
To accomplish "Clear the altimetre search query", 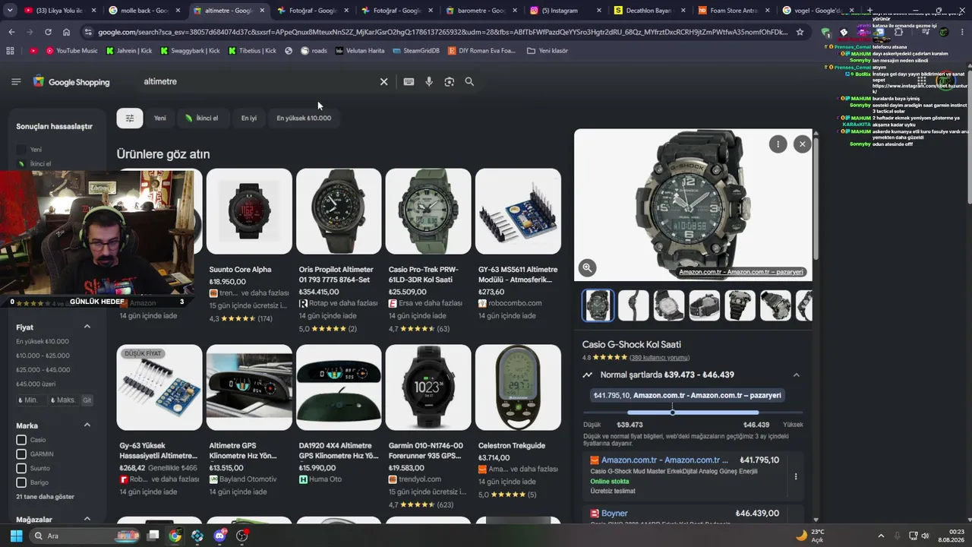I will pyautogui.click(x=383, y=81).
